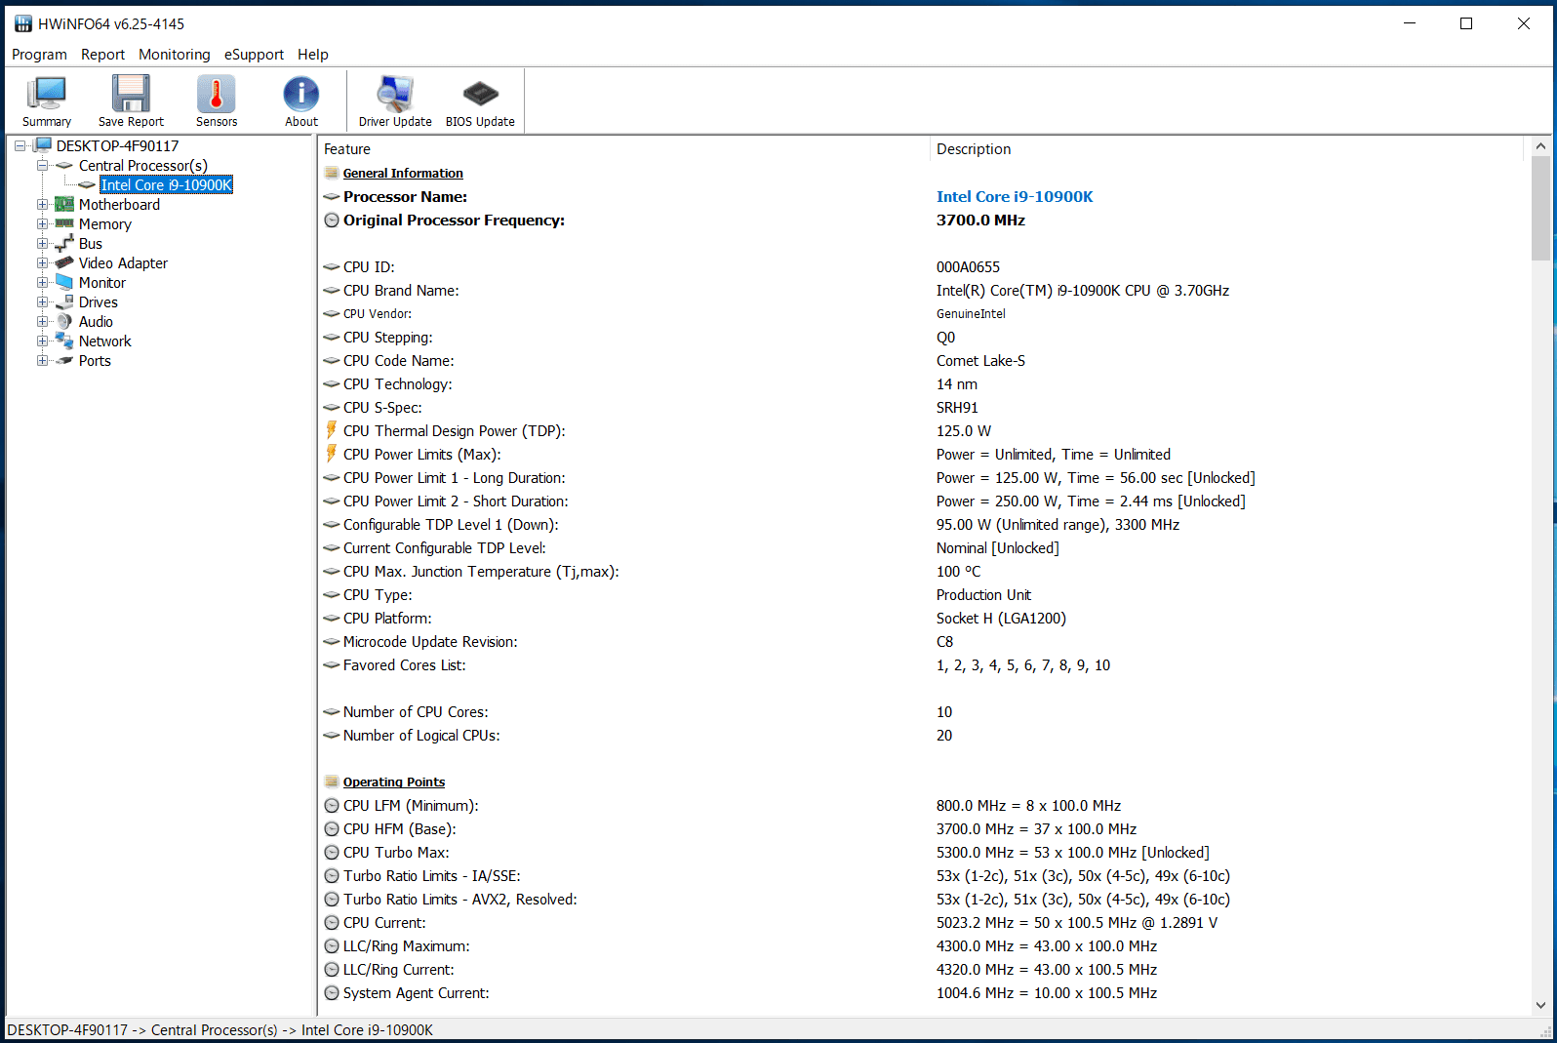
Task: Expand the Drives tree node
Action: pos(42,301)
